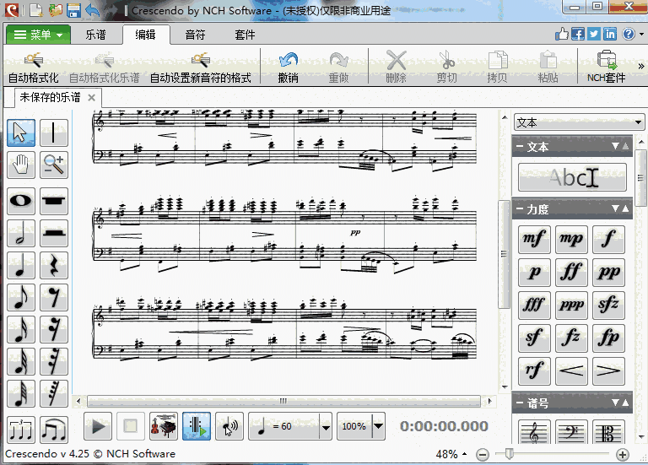The height and width of the screenshot is (465, 648).
Task: Choose the quarter rest symbol
Action: click(x=54, y=266)
